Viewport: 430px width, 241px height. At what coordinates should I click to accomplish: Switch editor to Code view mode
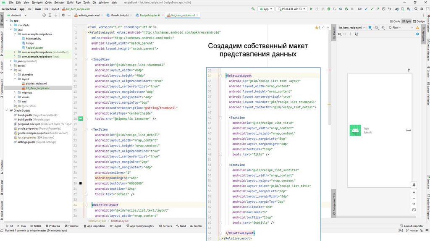click(x=395, y=21)
